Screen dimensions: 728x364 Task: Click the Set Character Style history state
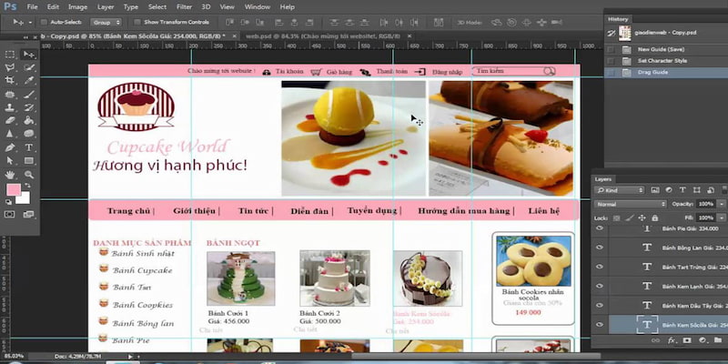point(660,60)
